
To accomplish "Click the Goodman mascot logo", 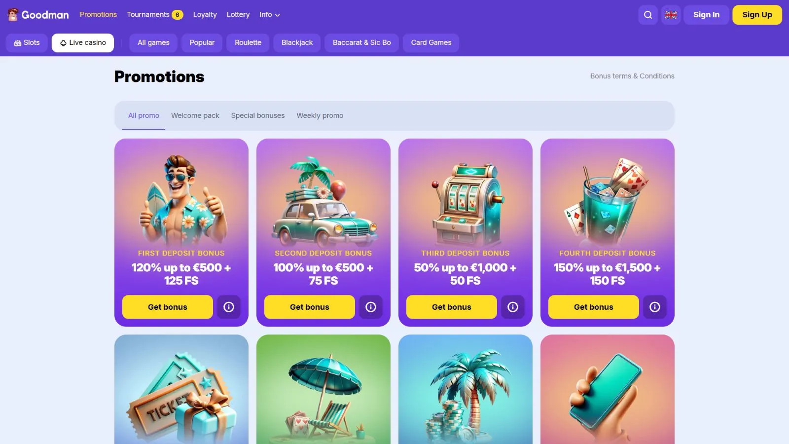I will tap(13, 15).
